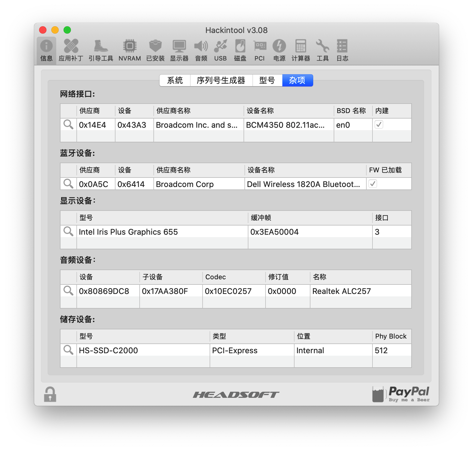Select the 杂项 tab
The height and width of the screenshot is (451, 473).
(297, 80)
